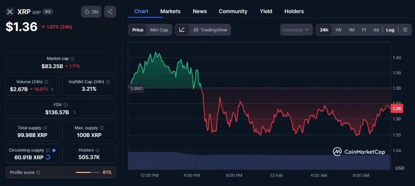Viewport: 415px width, 186px height.
Task: Click the 2M watchlist count
Action: pos(95,12)
